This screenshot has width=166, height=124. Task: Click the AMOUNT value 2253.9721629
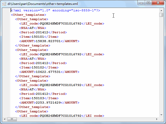(x=48, y=103)
